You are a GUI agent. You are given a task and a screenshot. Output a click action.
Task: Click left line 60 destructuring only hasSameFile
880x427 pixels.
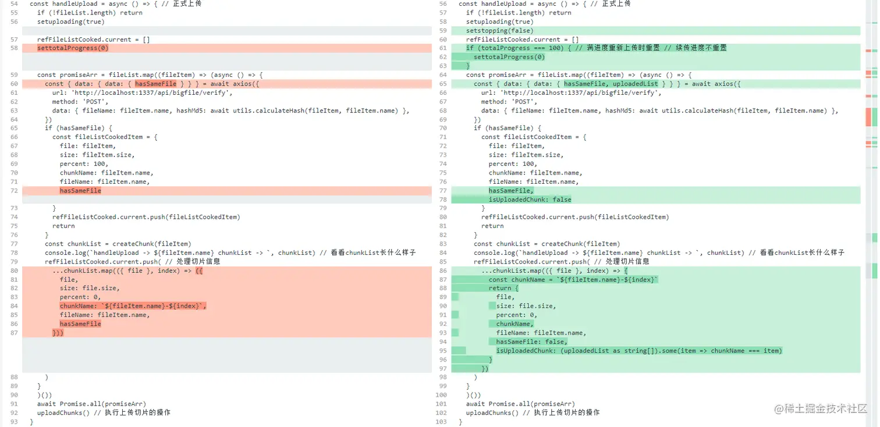(152, 84)
